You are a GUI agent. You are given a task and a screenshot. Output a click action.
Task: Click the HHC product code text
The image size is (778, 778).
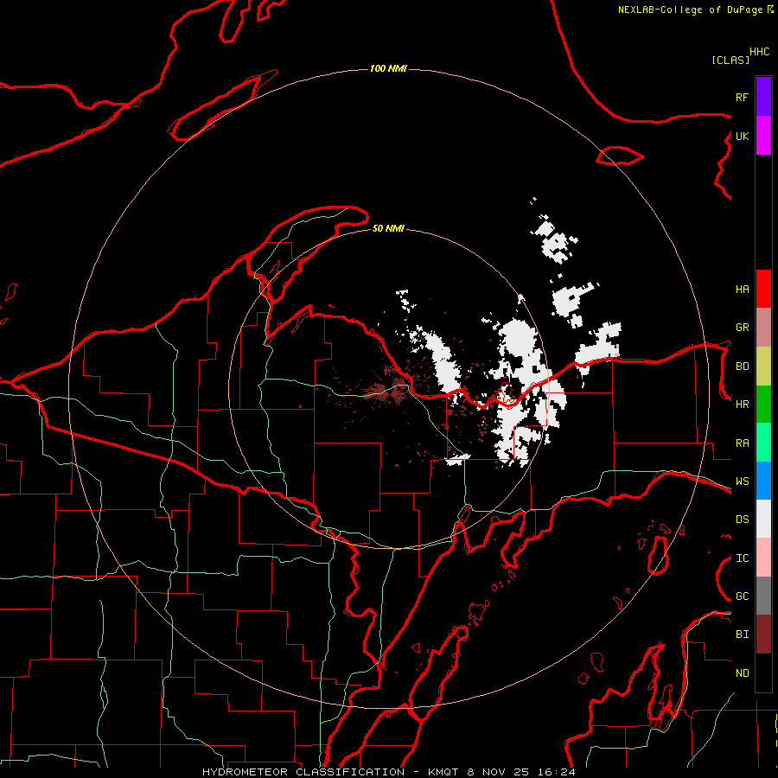tap(760, 52)
